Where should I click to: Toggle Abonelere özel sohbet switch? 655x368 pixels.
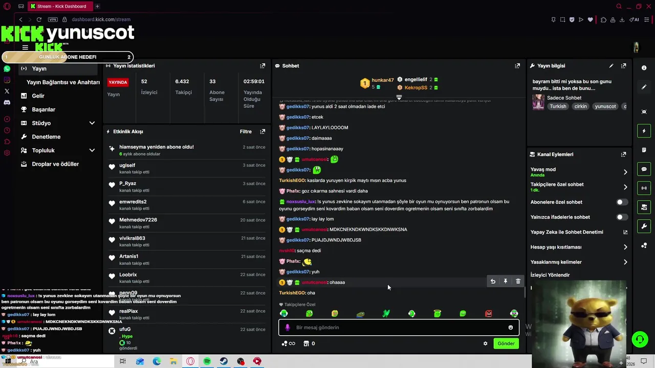tap(622, 202)
